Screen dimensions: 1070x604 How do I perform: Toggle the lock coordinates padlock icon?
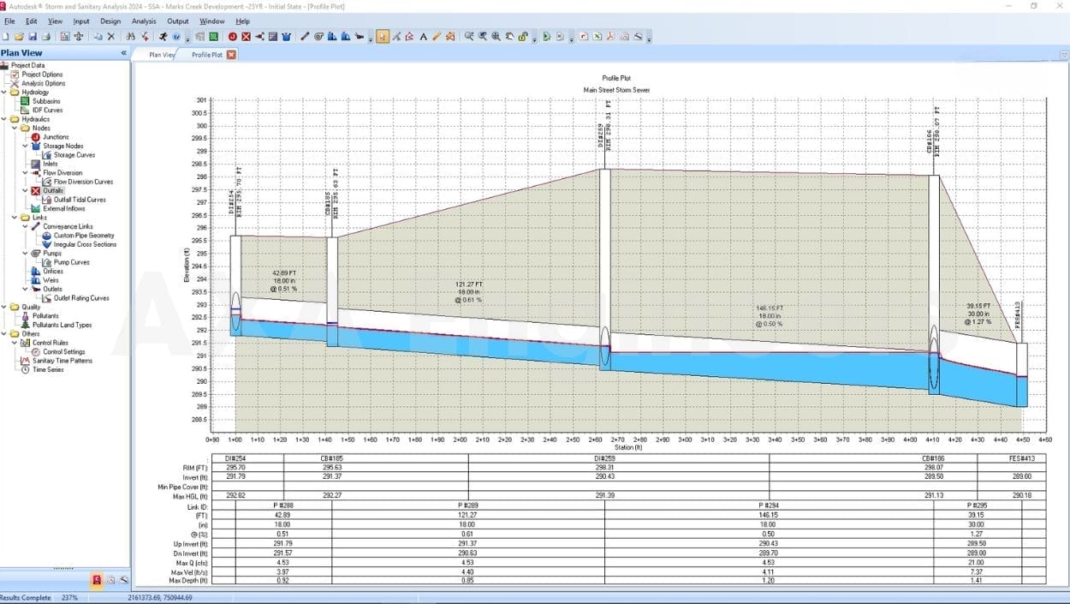pyautogui.click(x=522, y=37)
